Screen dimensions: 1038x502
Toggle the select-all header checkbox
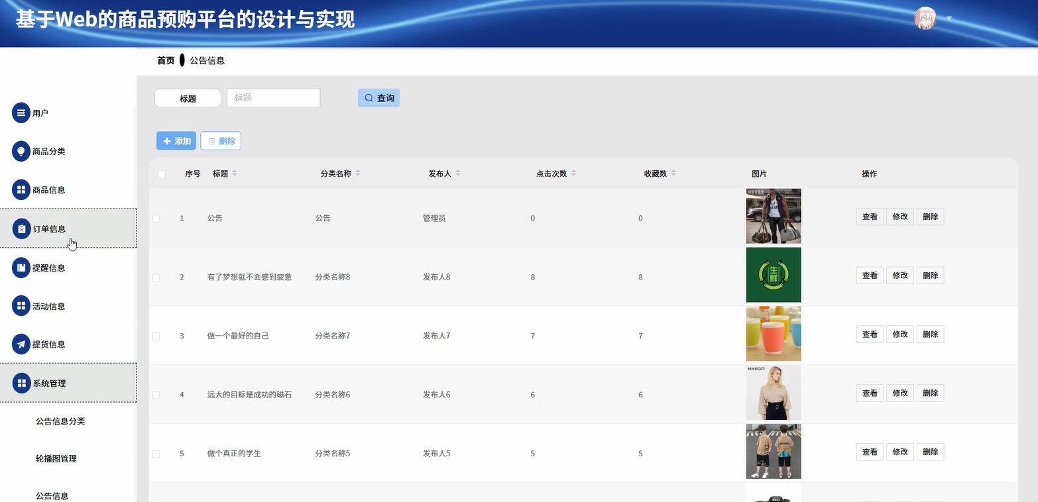pos(161,174)
